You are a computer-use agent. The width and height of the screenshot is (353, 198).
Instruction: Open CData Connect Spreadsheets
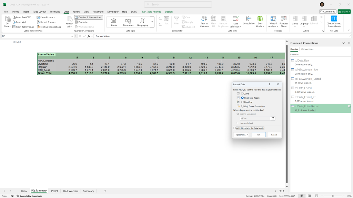point(334,22)
